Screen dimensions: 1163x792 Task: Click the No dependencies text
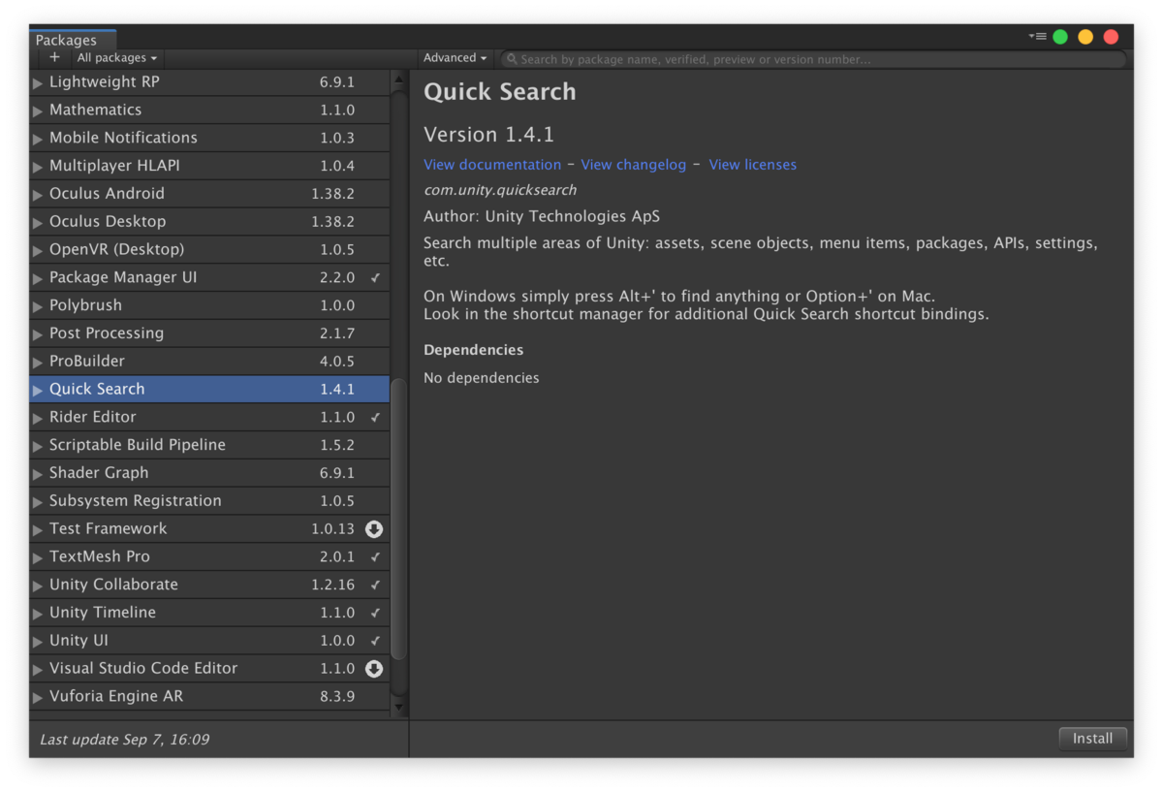(x=482, y=378)
